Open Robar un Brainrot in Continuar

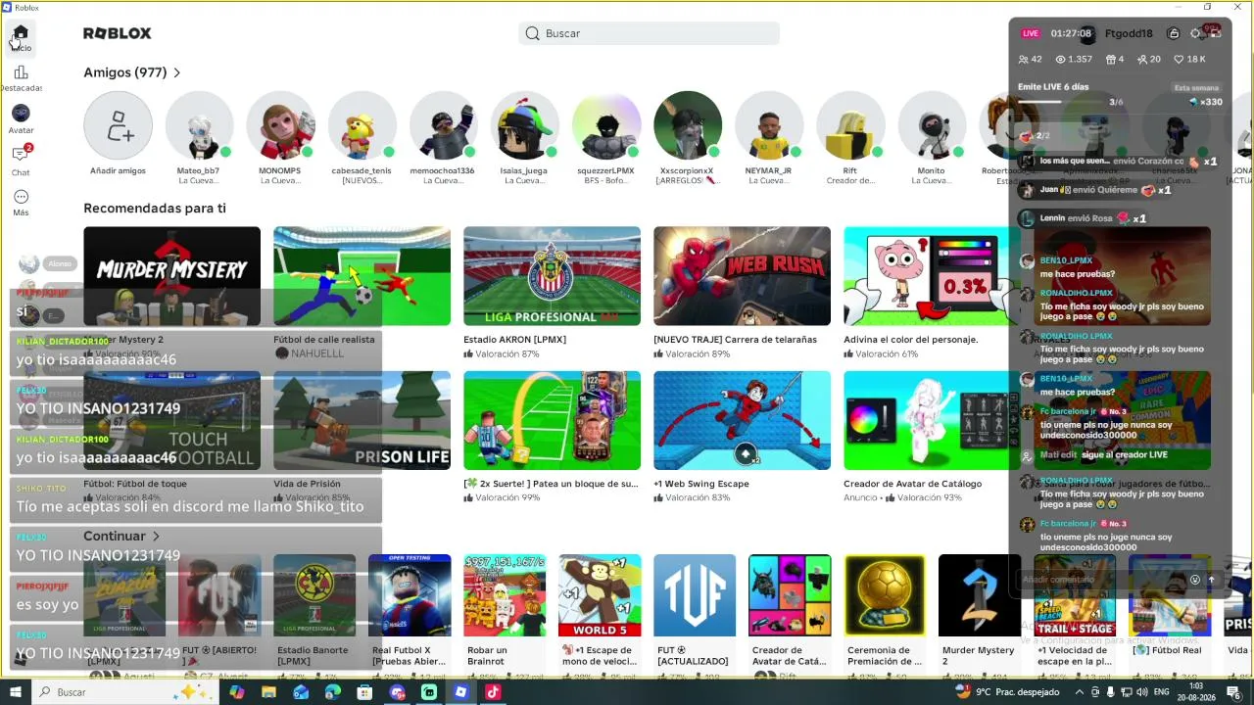[505, 595]
